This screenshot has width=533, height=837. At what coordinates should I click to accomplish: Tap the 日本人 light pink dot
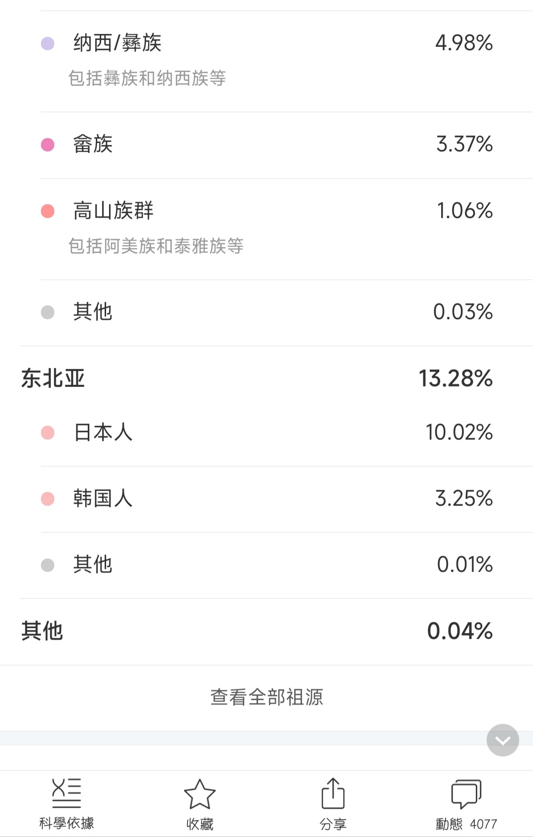[x=47, y=433]
